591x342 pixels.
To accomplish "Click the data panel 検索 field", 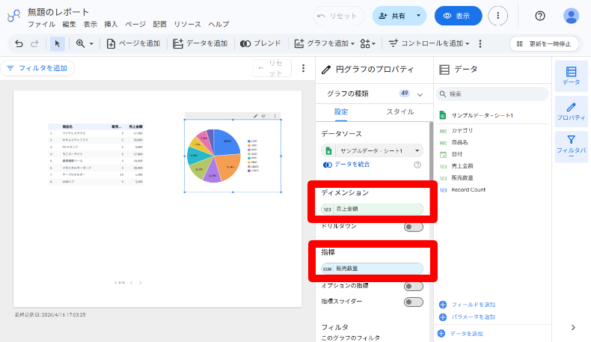I will 492,94.
